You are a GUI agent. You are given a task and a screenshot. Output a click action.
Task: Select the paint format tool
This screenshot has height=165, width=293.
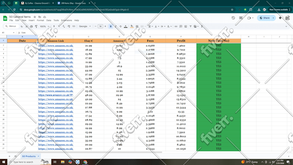point(36,26)
